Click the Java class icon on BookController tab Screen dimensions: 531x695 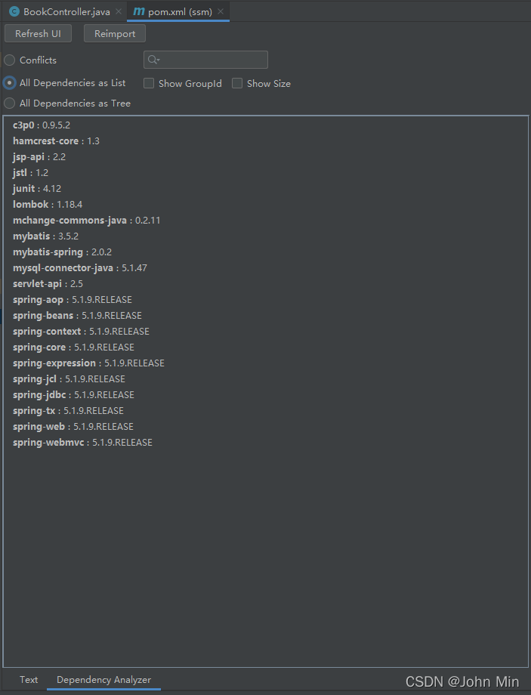14,11
